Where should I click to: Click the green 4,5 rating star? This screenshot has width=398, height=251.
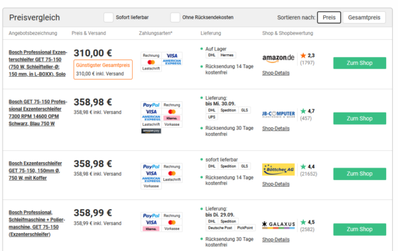pos(303,222)
